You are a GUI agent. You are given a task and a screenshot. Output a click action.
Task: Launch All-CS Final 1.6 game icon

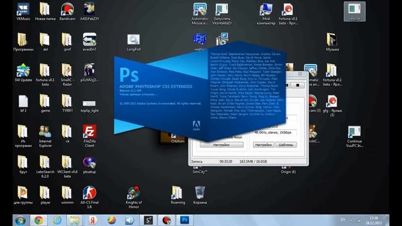coord(89,197)
